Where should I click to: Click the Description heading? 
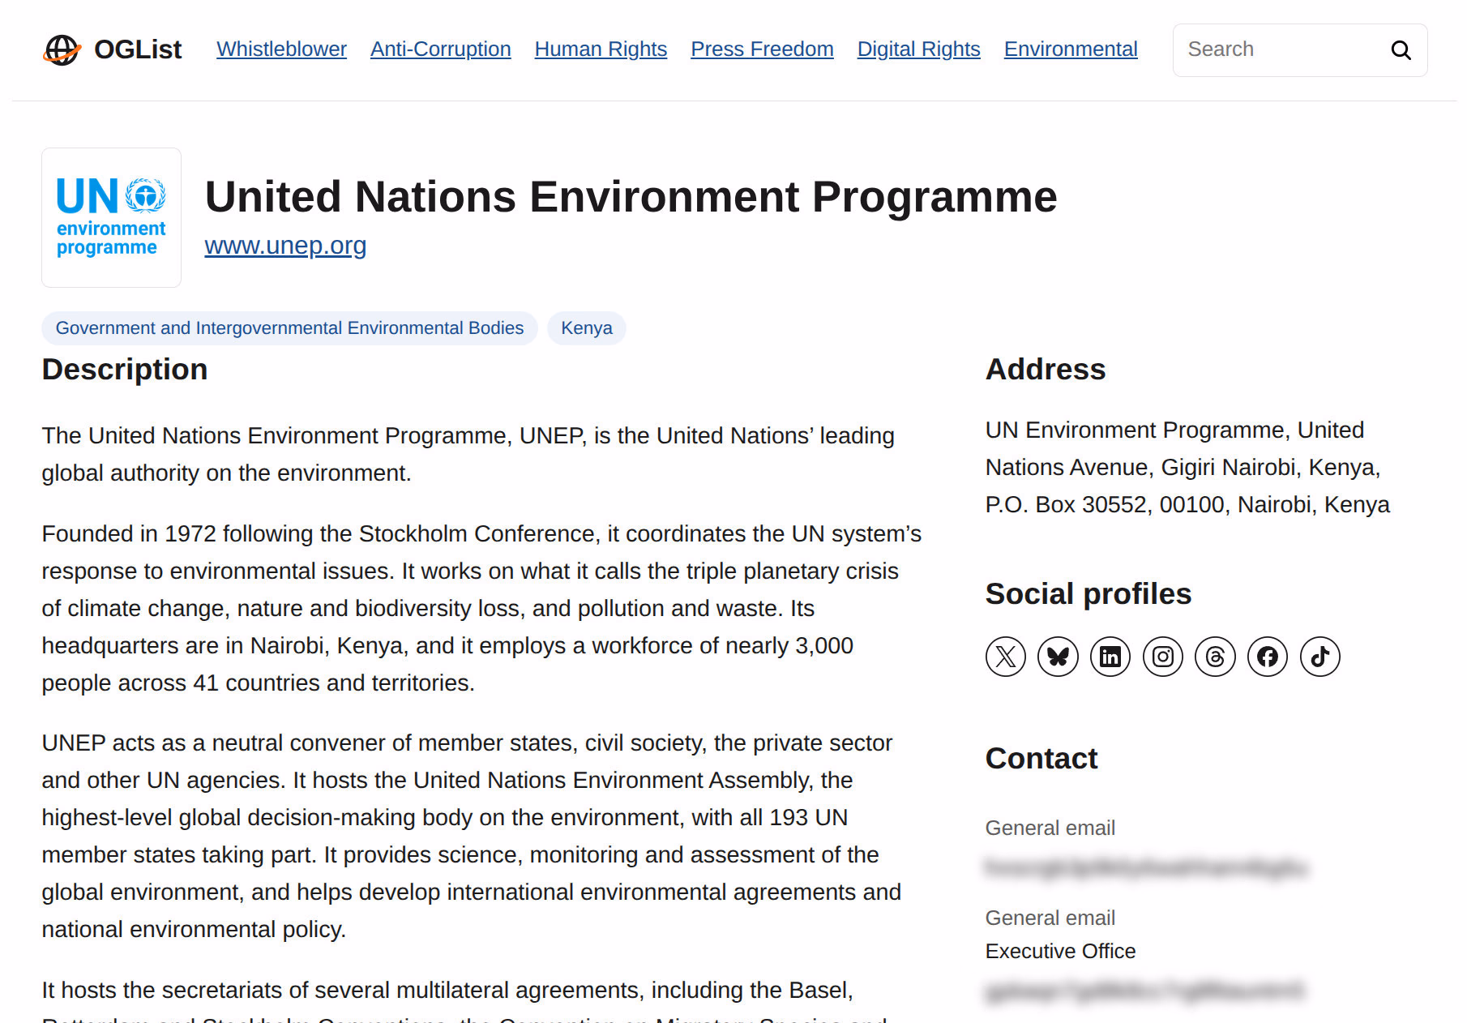click(x=125, y=370)
